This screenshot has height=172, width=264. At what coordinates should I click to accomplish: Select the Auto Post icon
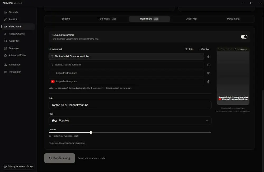[x=5, y=41]
